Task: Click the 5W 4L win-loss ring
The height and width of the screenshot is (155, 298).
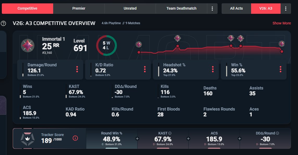Action: (107, 45)
